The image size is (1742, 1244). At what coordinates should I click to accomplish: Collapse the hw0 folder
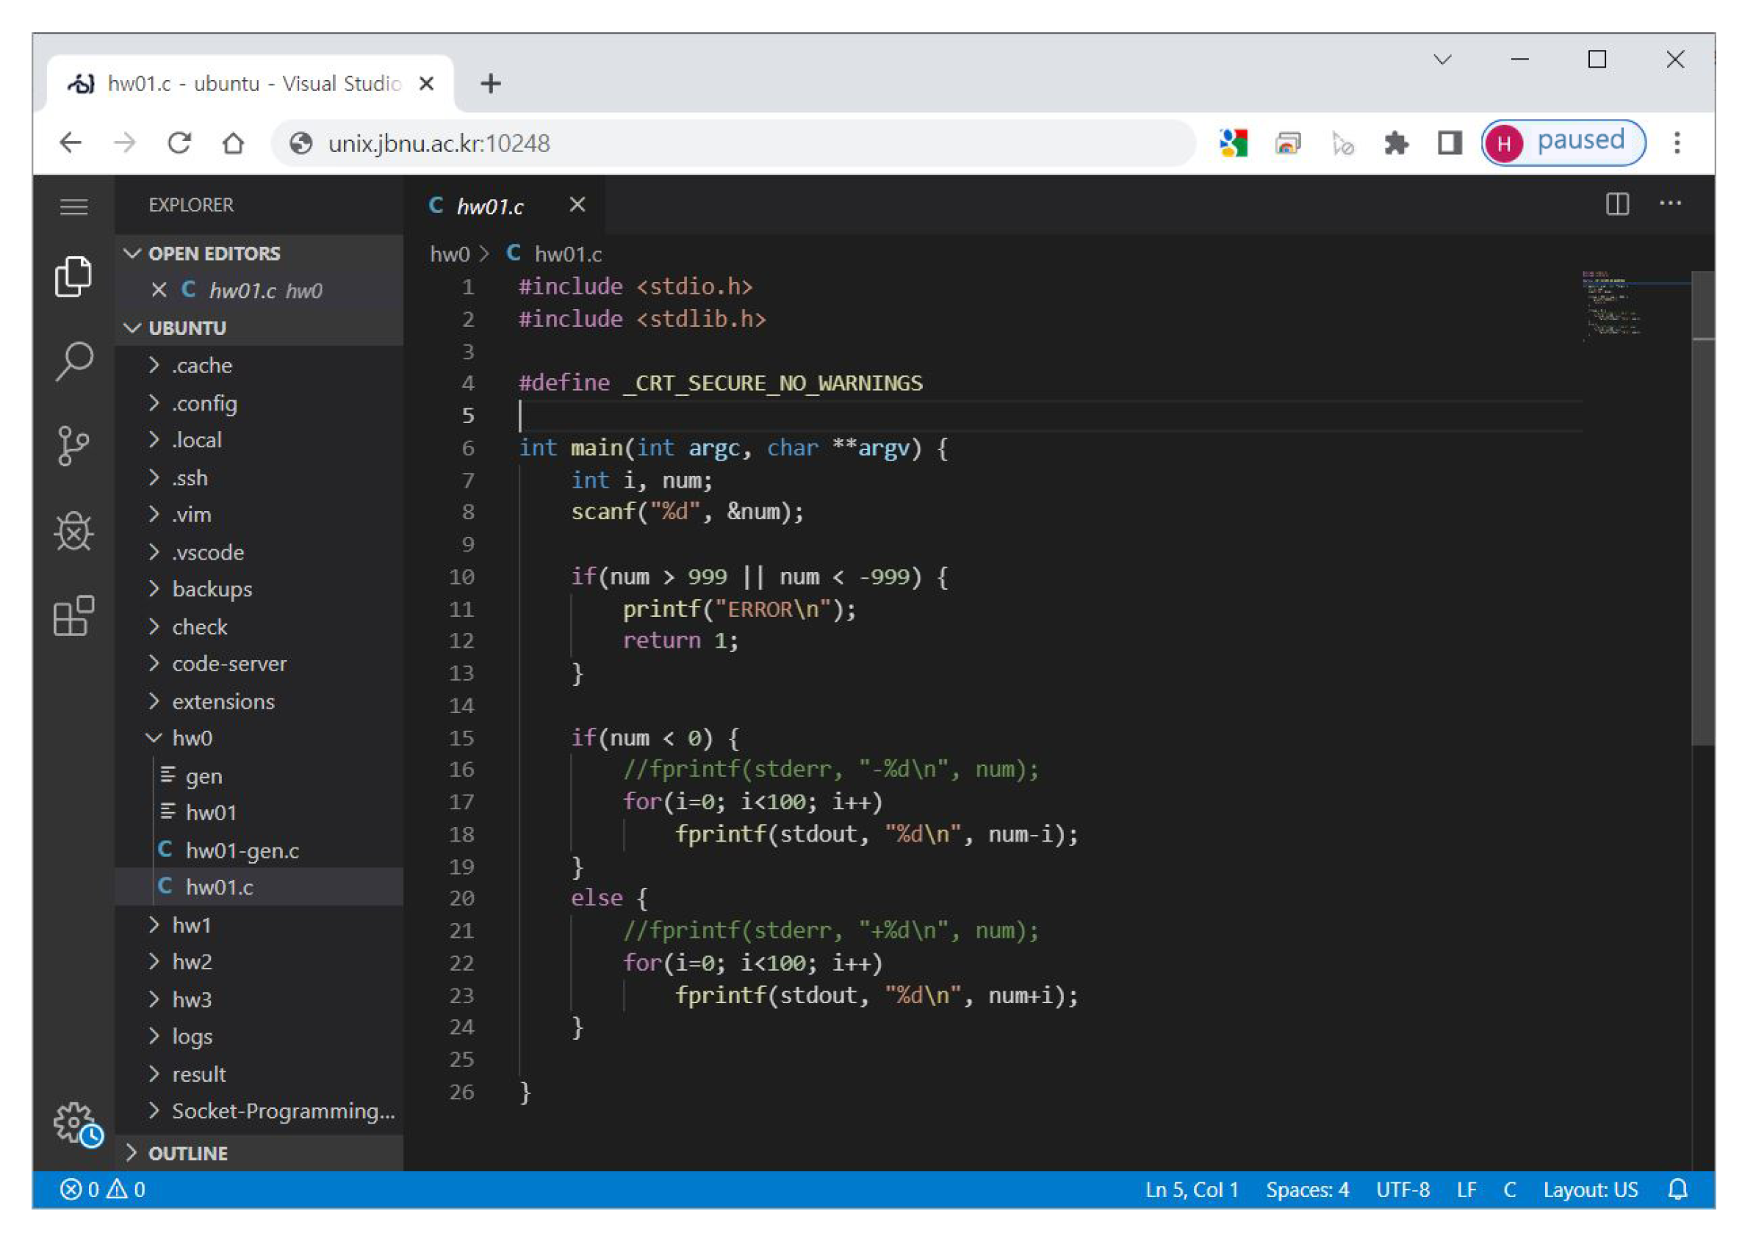point(192,738)
